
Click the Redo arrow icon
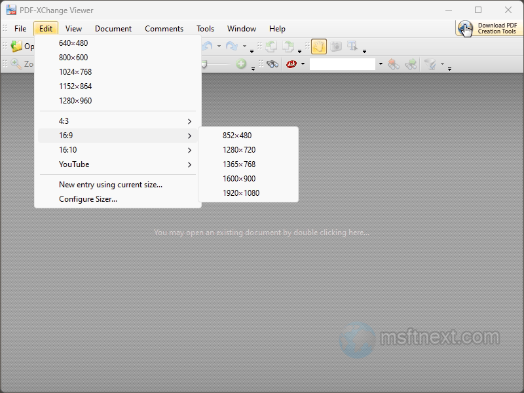point(232,46)
